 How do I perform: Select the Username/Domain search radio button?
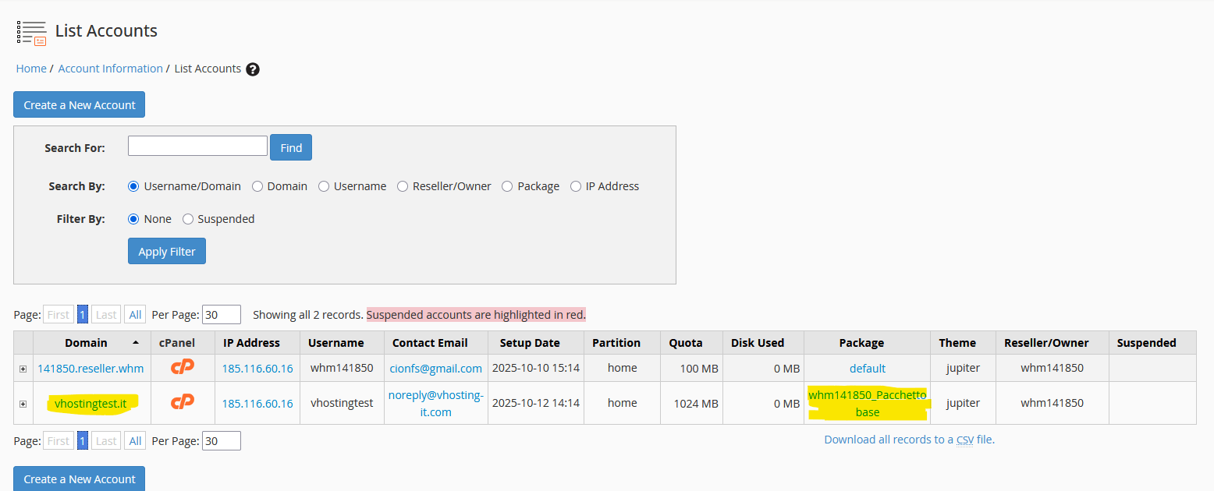133,186
